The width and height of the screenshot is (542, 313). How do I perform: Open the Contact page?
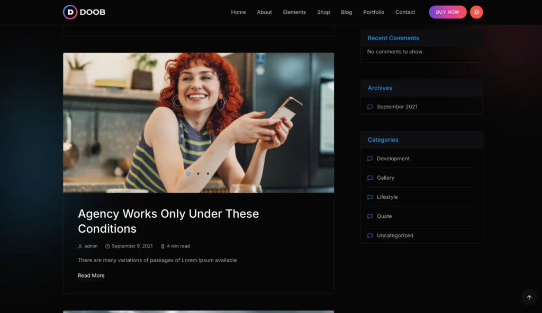405,12
